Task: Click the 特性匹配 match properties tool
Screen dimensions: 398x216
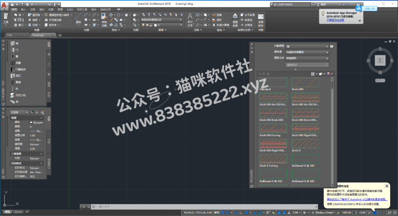Action: pyautogui.click(x=104, y=20)
